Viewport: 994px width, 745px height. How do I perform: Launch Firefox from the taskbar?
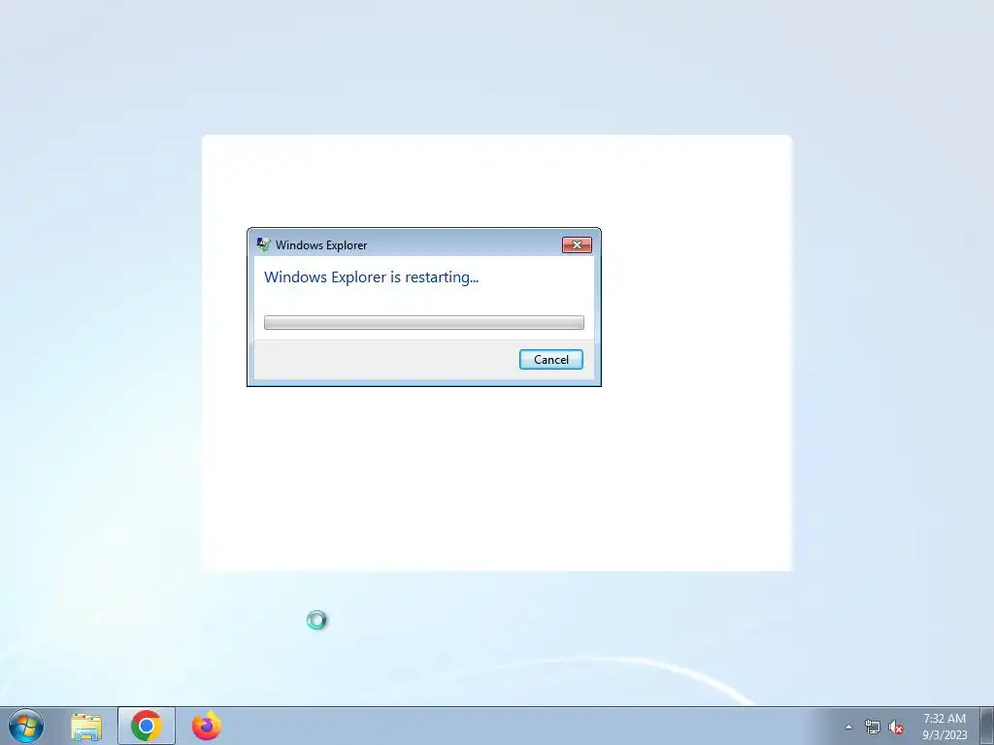pos(207,726)
